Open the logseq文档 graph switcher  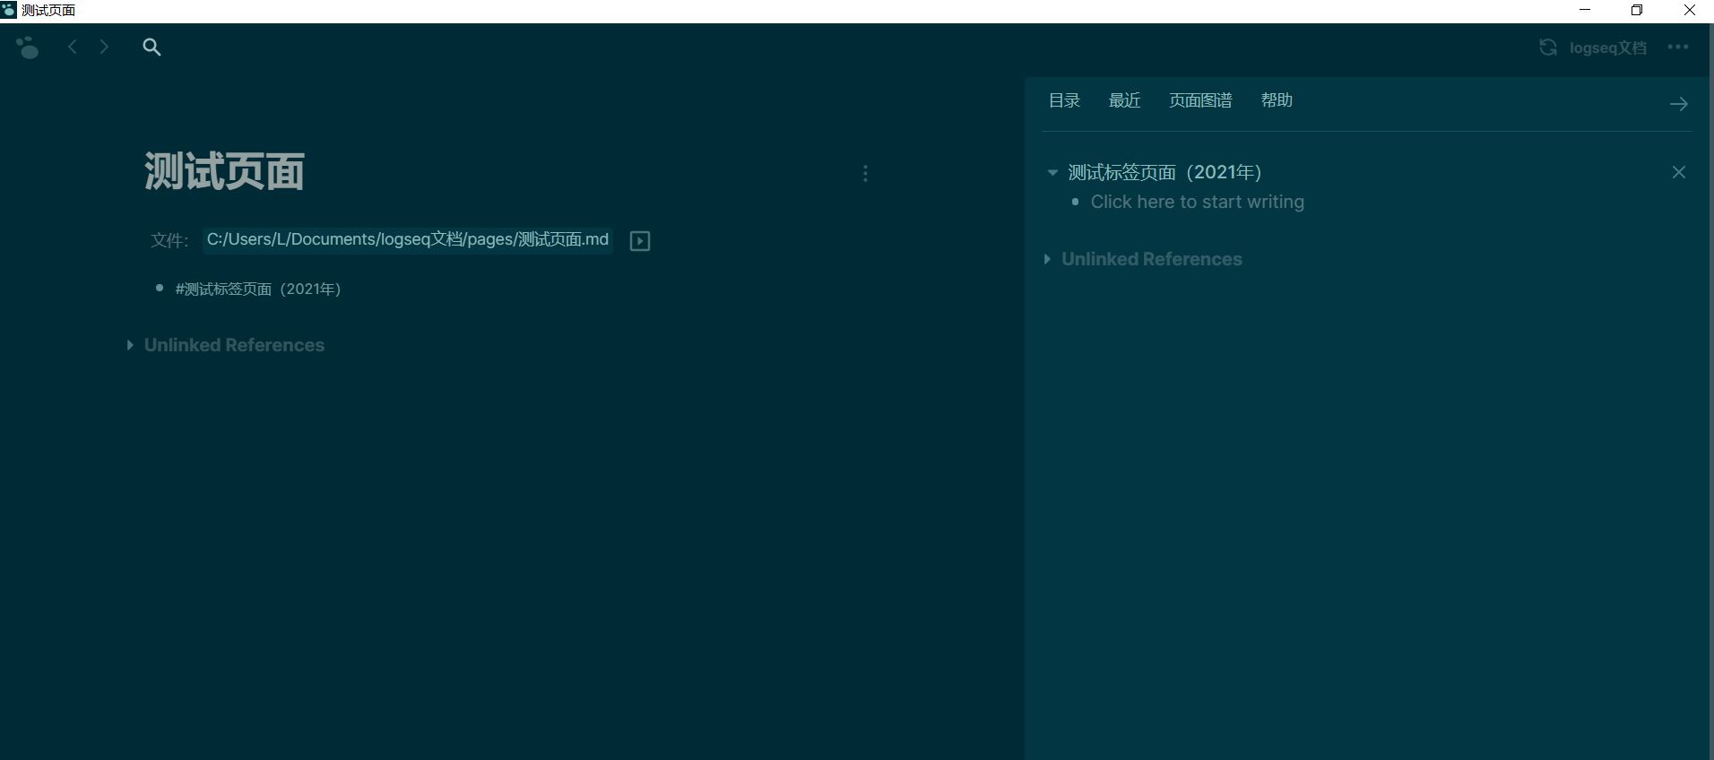tap(1608, 47)
